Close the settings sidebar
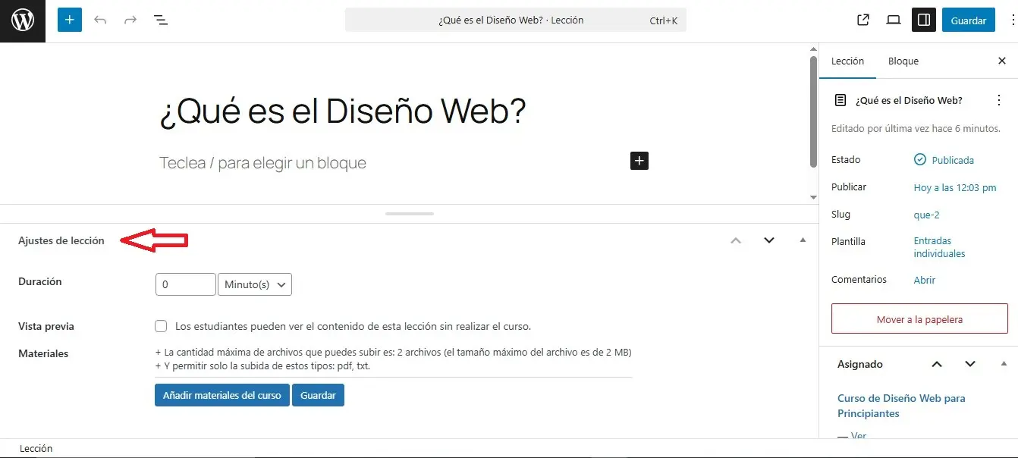 tap(1002, 61)
